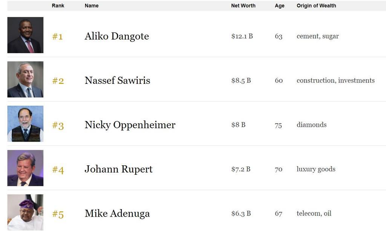The image size is (386, 231).
Task: Click Johann Rupert's portrait thumbnail
Action: (x=25, y=168)
